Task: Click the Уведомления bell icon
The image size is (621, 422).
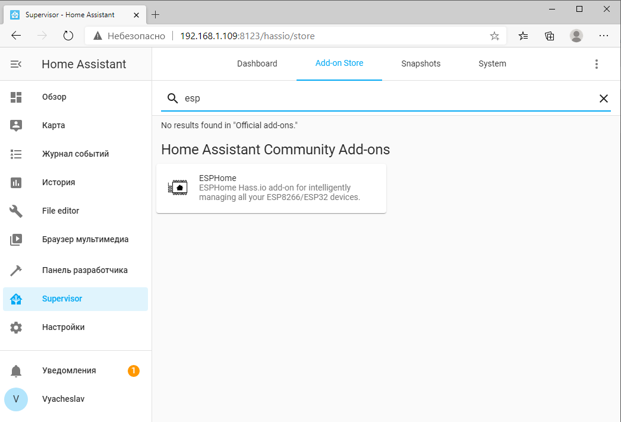Action: click(x=16, y=370)
